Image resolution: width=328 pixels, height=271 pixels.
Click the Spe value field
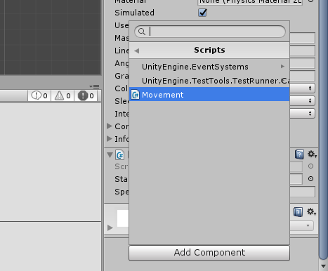point(302,192)
